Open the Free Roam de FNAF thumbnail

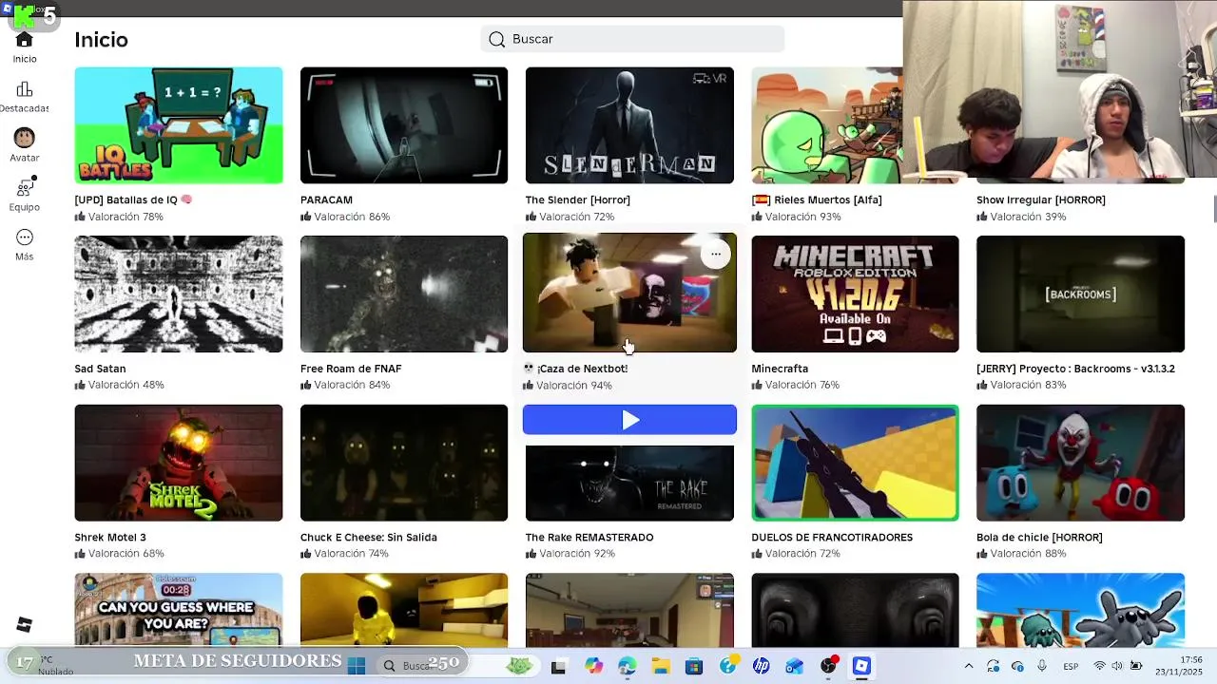tap(404, 294)
